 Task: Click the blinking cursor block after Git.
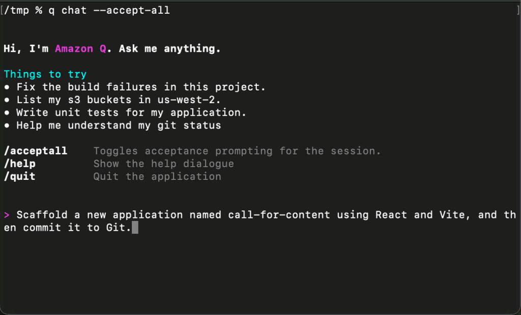(x=135, y=228)
